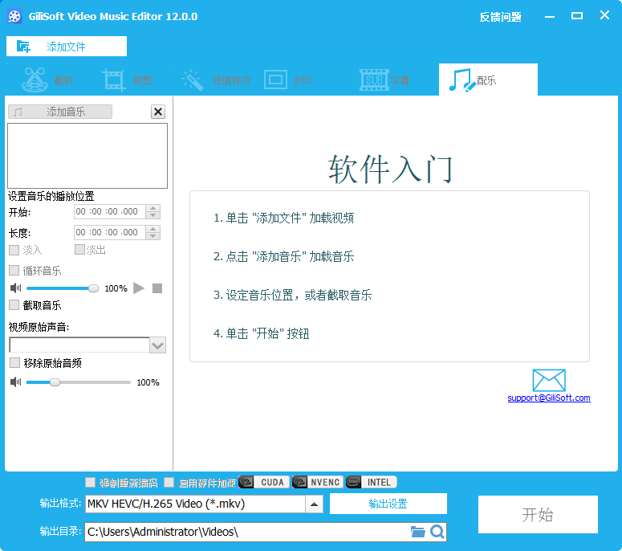
Task: Increase the 开始 time with up arrow
Action: click(153, 207)
